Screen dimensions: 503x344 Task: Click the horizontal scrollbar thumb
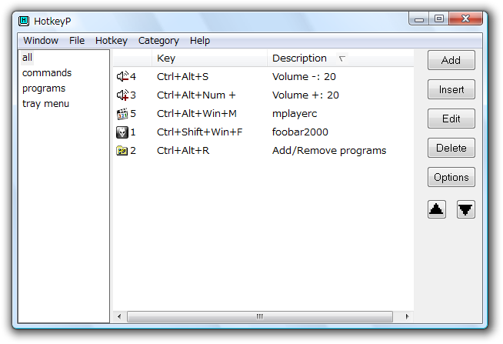coord(260,316)
